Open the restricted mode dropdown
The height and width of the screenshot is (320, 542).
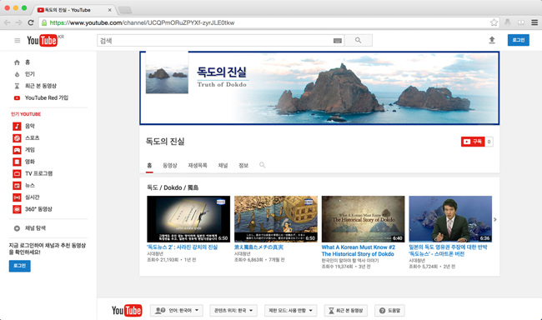(290, 311)
